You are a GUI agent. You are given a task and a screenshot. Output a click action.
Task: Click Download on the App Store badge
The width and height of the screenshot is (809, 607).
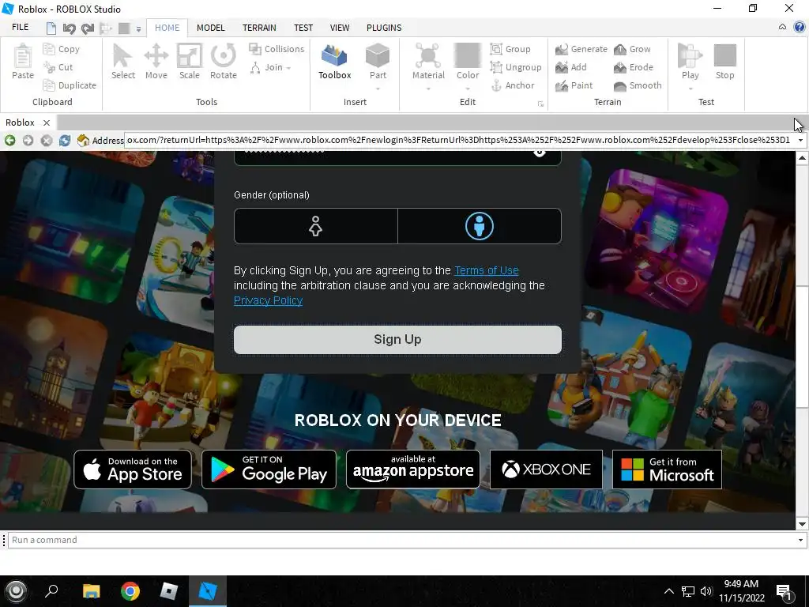(133, 469)
